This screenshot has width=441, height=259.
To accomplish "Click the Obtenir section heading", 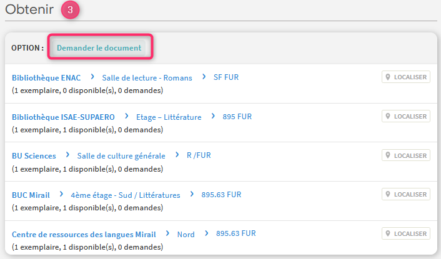I will point(28,11).
